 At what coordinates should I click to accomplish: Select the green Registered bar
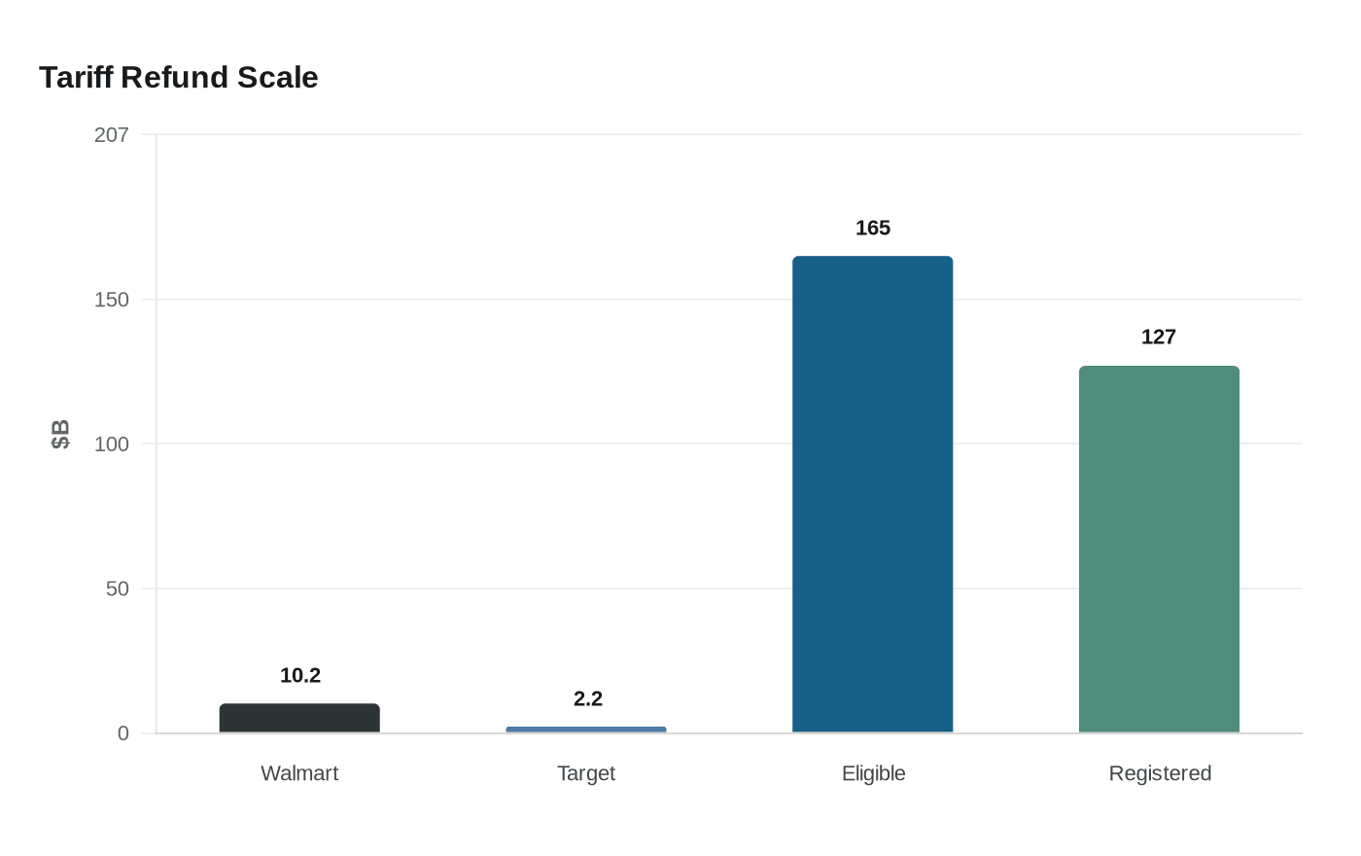[x=1159, y=549]
